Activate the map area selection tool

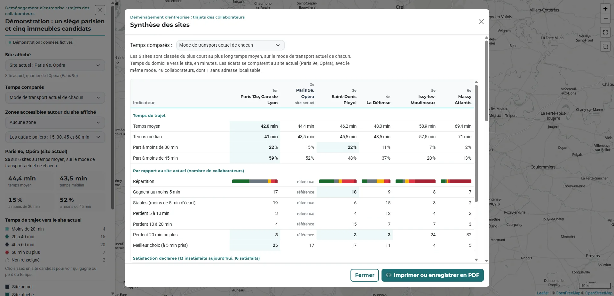pos(605,46)
